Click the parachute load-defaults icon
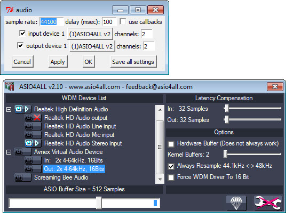Screen dimensions: 293x219 [236, 203]
